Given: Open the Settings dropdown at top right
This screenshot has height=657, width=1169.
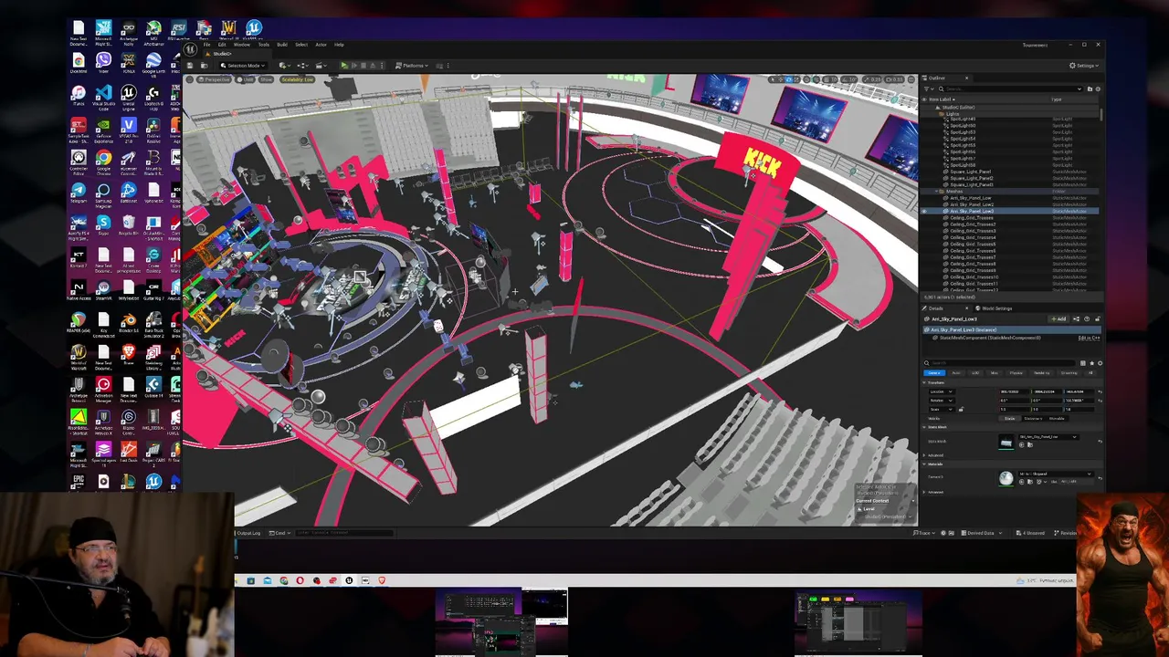Looking at the screenshot, I should coord(1083,66).
